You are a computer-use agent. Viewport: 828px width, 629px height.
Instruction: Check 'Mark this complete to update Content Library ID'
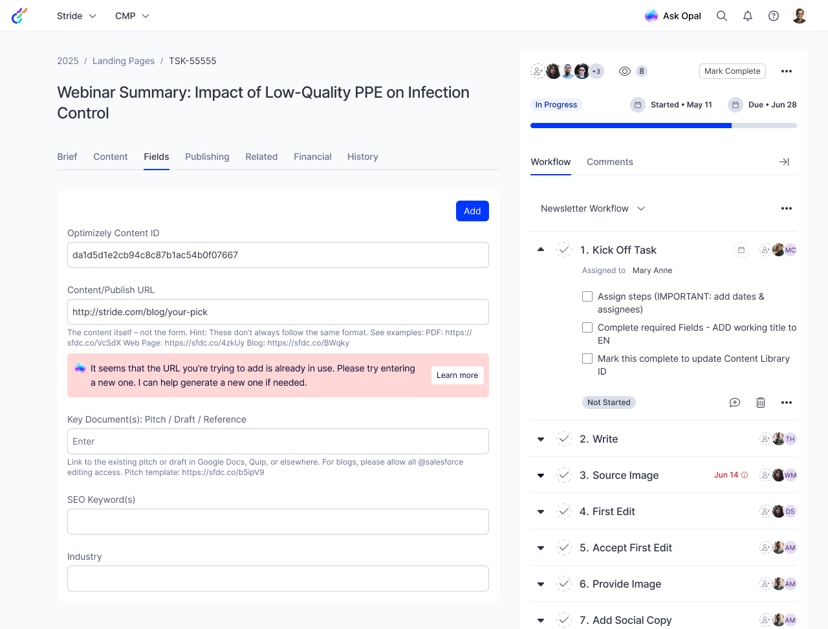tap(587, 359)
